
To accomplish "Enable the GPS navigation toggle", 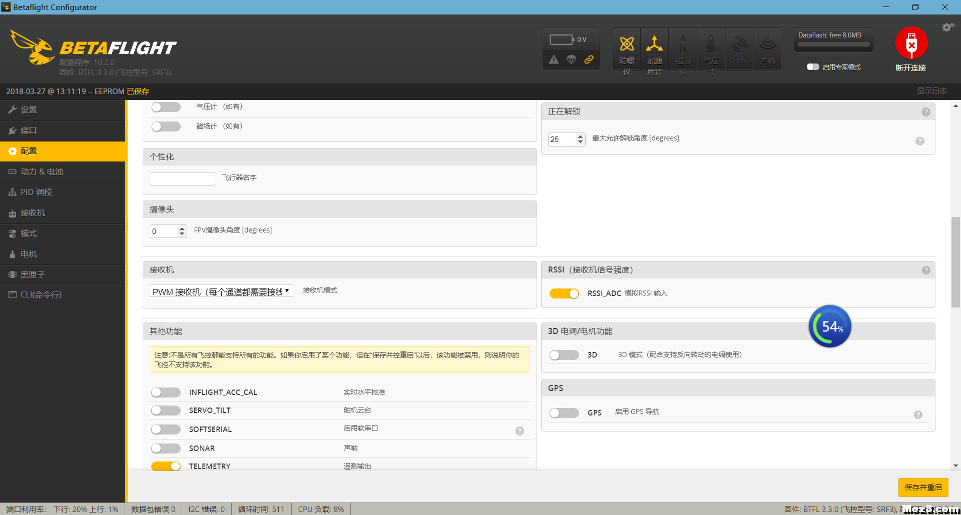I will coord(564,413).
